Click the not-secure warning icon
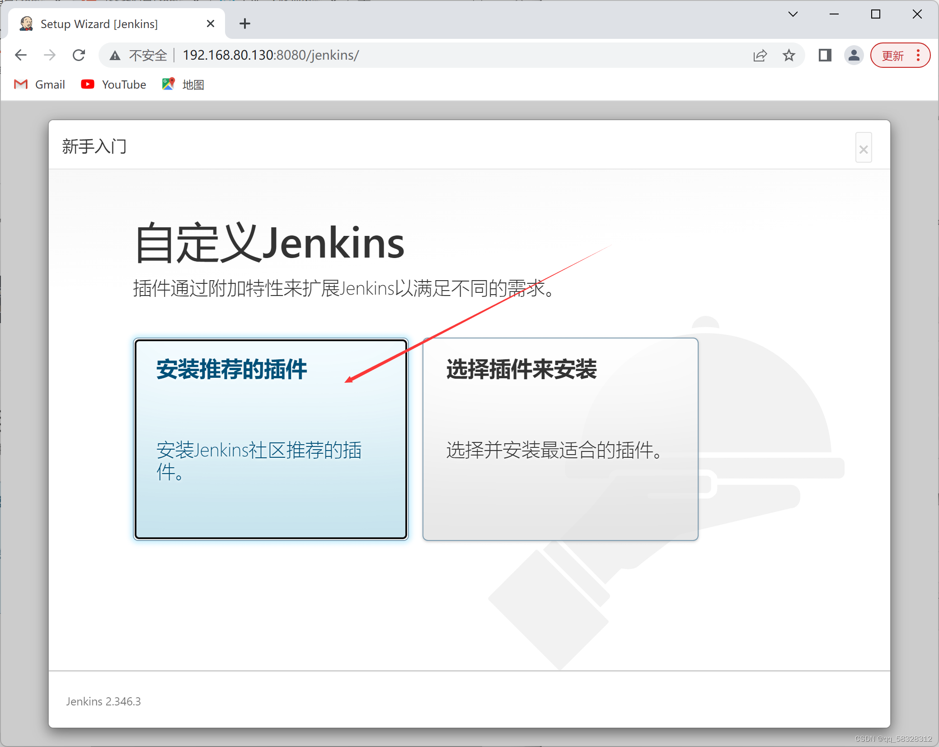939x747 pixels. coord(115,56)
